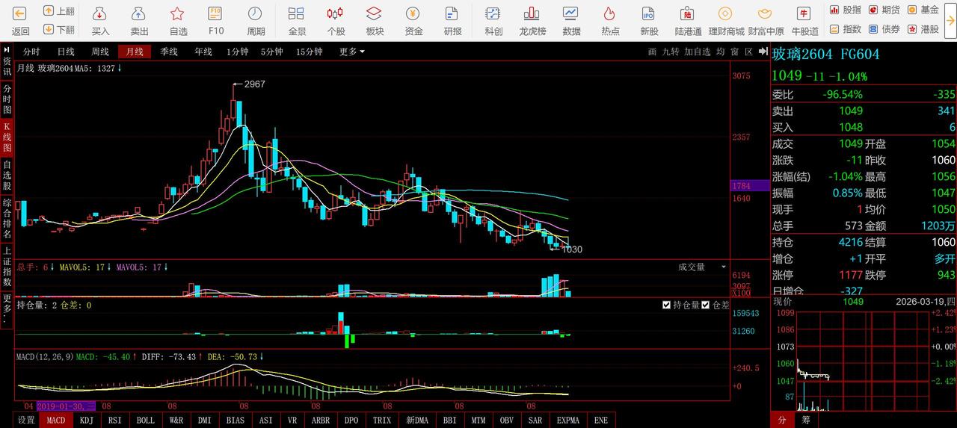Switch to the 5分钟 period tab
The height and width of the screenshot is (428, 957).
pyautogui.click(x=272, y=52)
